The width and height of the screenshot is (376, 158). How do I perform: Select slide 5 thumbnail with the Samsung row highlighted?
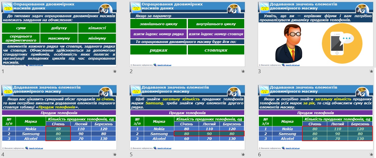coord(187,117)
